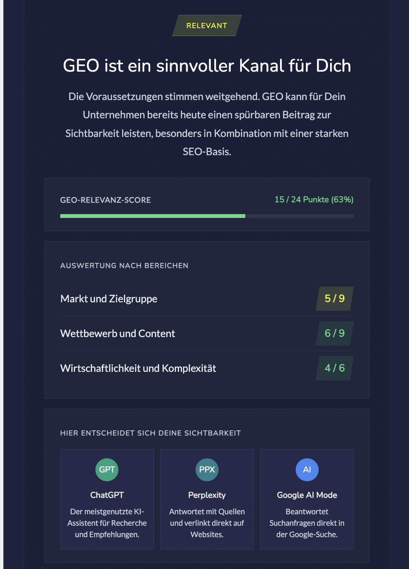Click the Perplexity description text about Quellen
The image size is (409, 569).
point(207,523)
